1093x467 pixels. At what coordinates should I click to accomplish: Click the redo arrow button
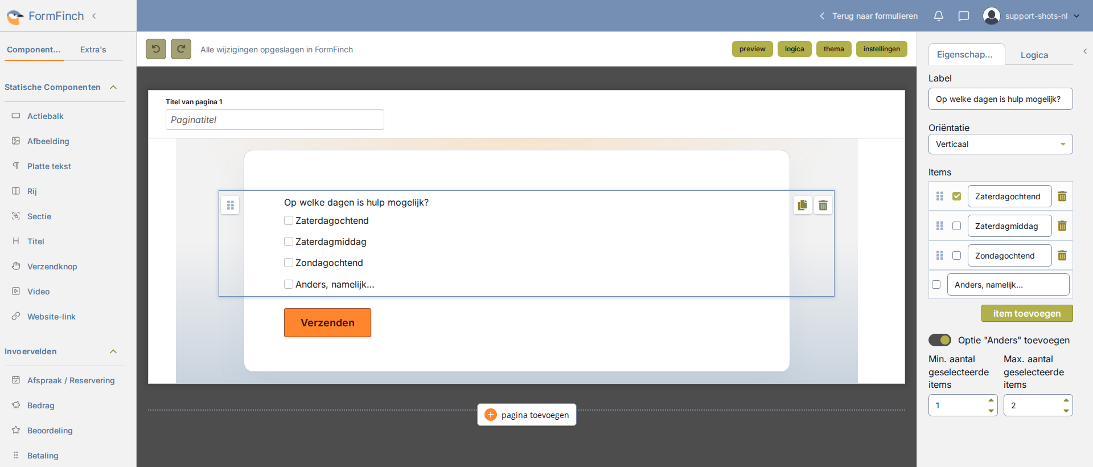tap(181, 49)
